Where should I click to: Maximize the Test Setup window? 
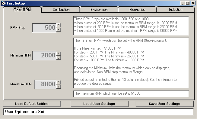[187, 3]
